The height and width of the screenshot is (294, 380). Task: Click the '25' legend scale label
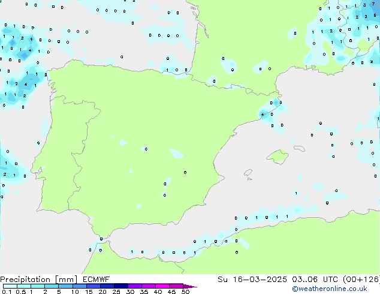click(116, 292)
